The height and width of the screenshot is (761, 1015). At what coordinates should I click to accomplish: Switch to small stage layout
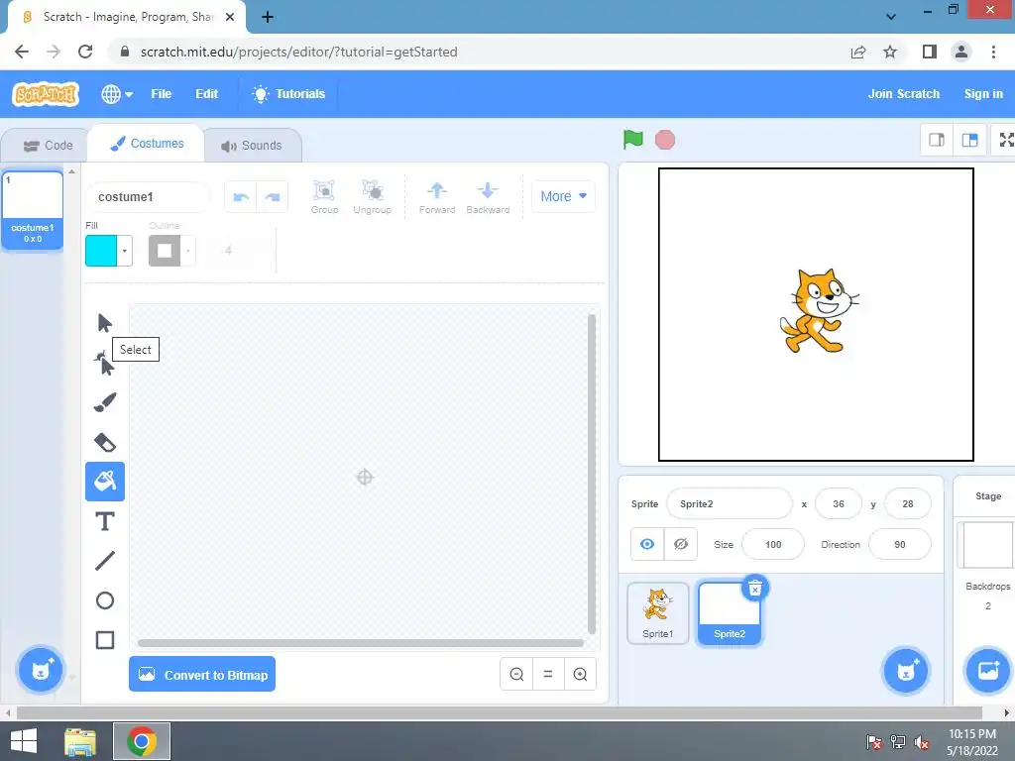click(937, 140)
